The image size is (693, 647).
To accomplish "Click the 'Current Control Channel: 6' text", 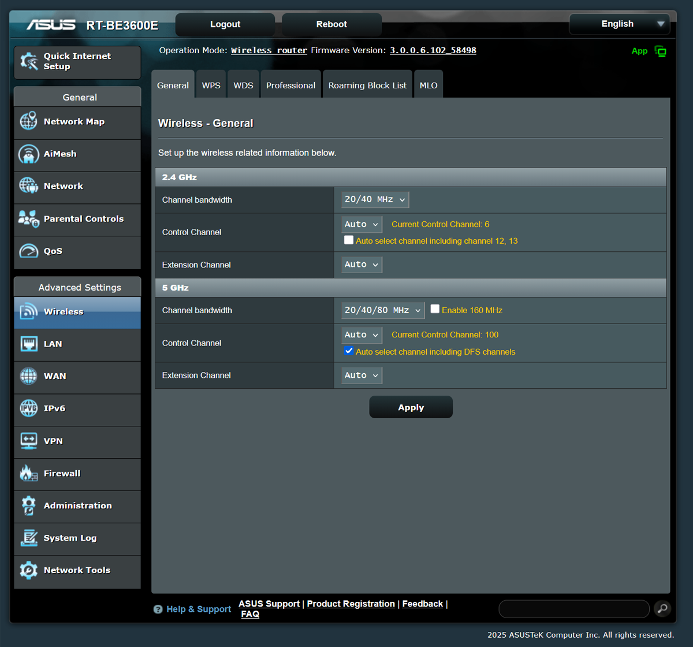I will point(440,224).
